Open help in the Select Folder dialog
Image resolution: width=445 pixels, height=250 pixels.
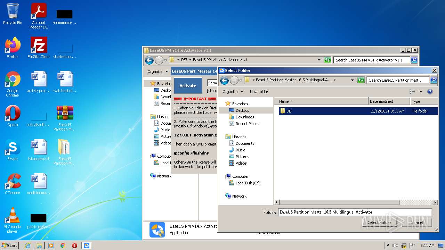430,92
